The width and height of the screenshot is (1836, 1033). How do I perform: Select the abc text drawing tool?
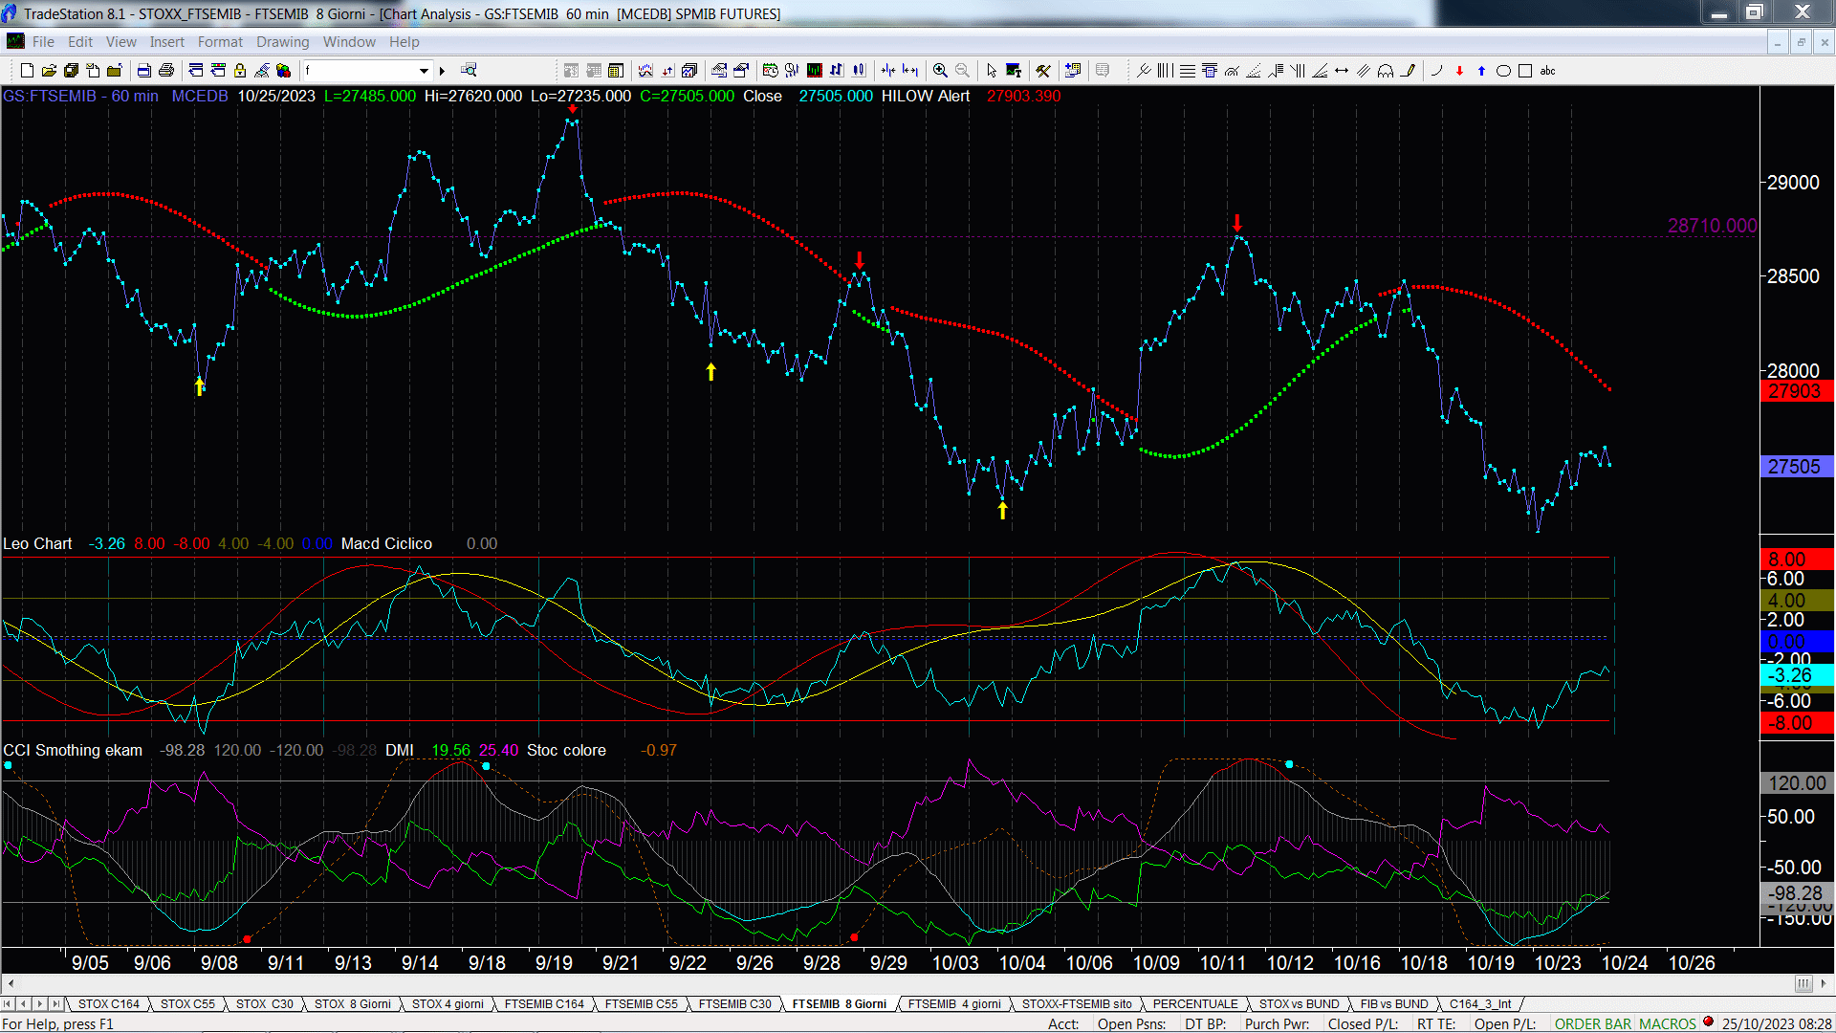click(1548, 71)
